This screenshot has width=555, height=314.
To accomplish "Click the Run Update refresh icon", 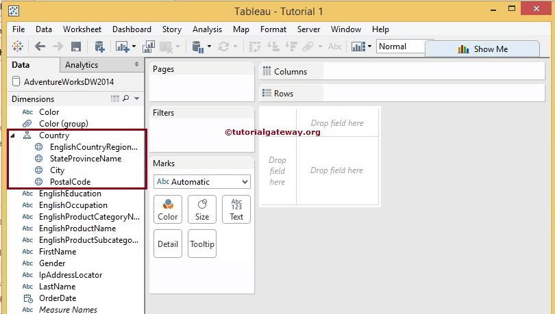I will [223, 47].
